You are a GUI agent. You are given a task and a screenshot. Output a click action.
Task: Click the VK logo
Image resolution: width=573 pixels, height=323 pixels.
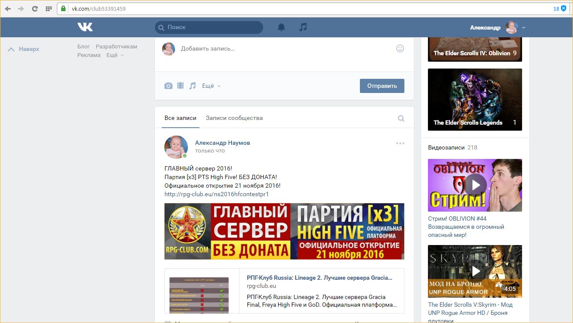tap(85, 27)
